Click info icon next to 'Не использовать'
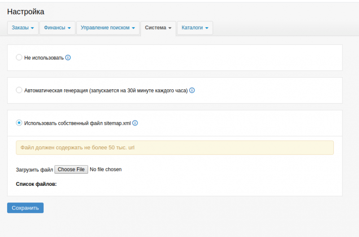The height and width of the screenshot is (237, 359). [x=68, y=57]
